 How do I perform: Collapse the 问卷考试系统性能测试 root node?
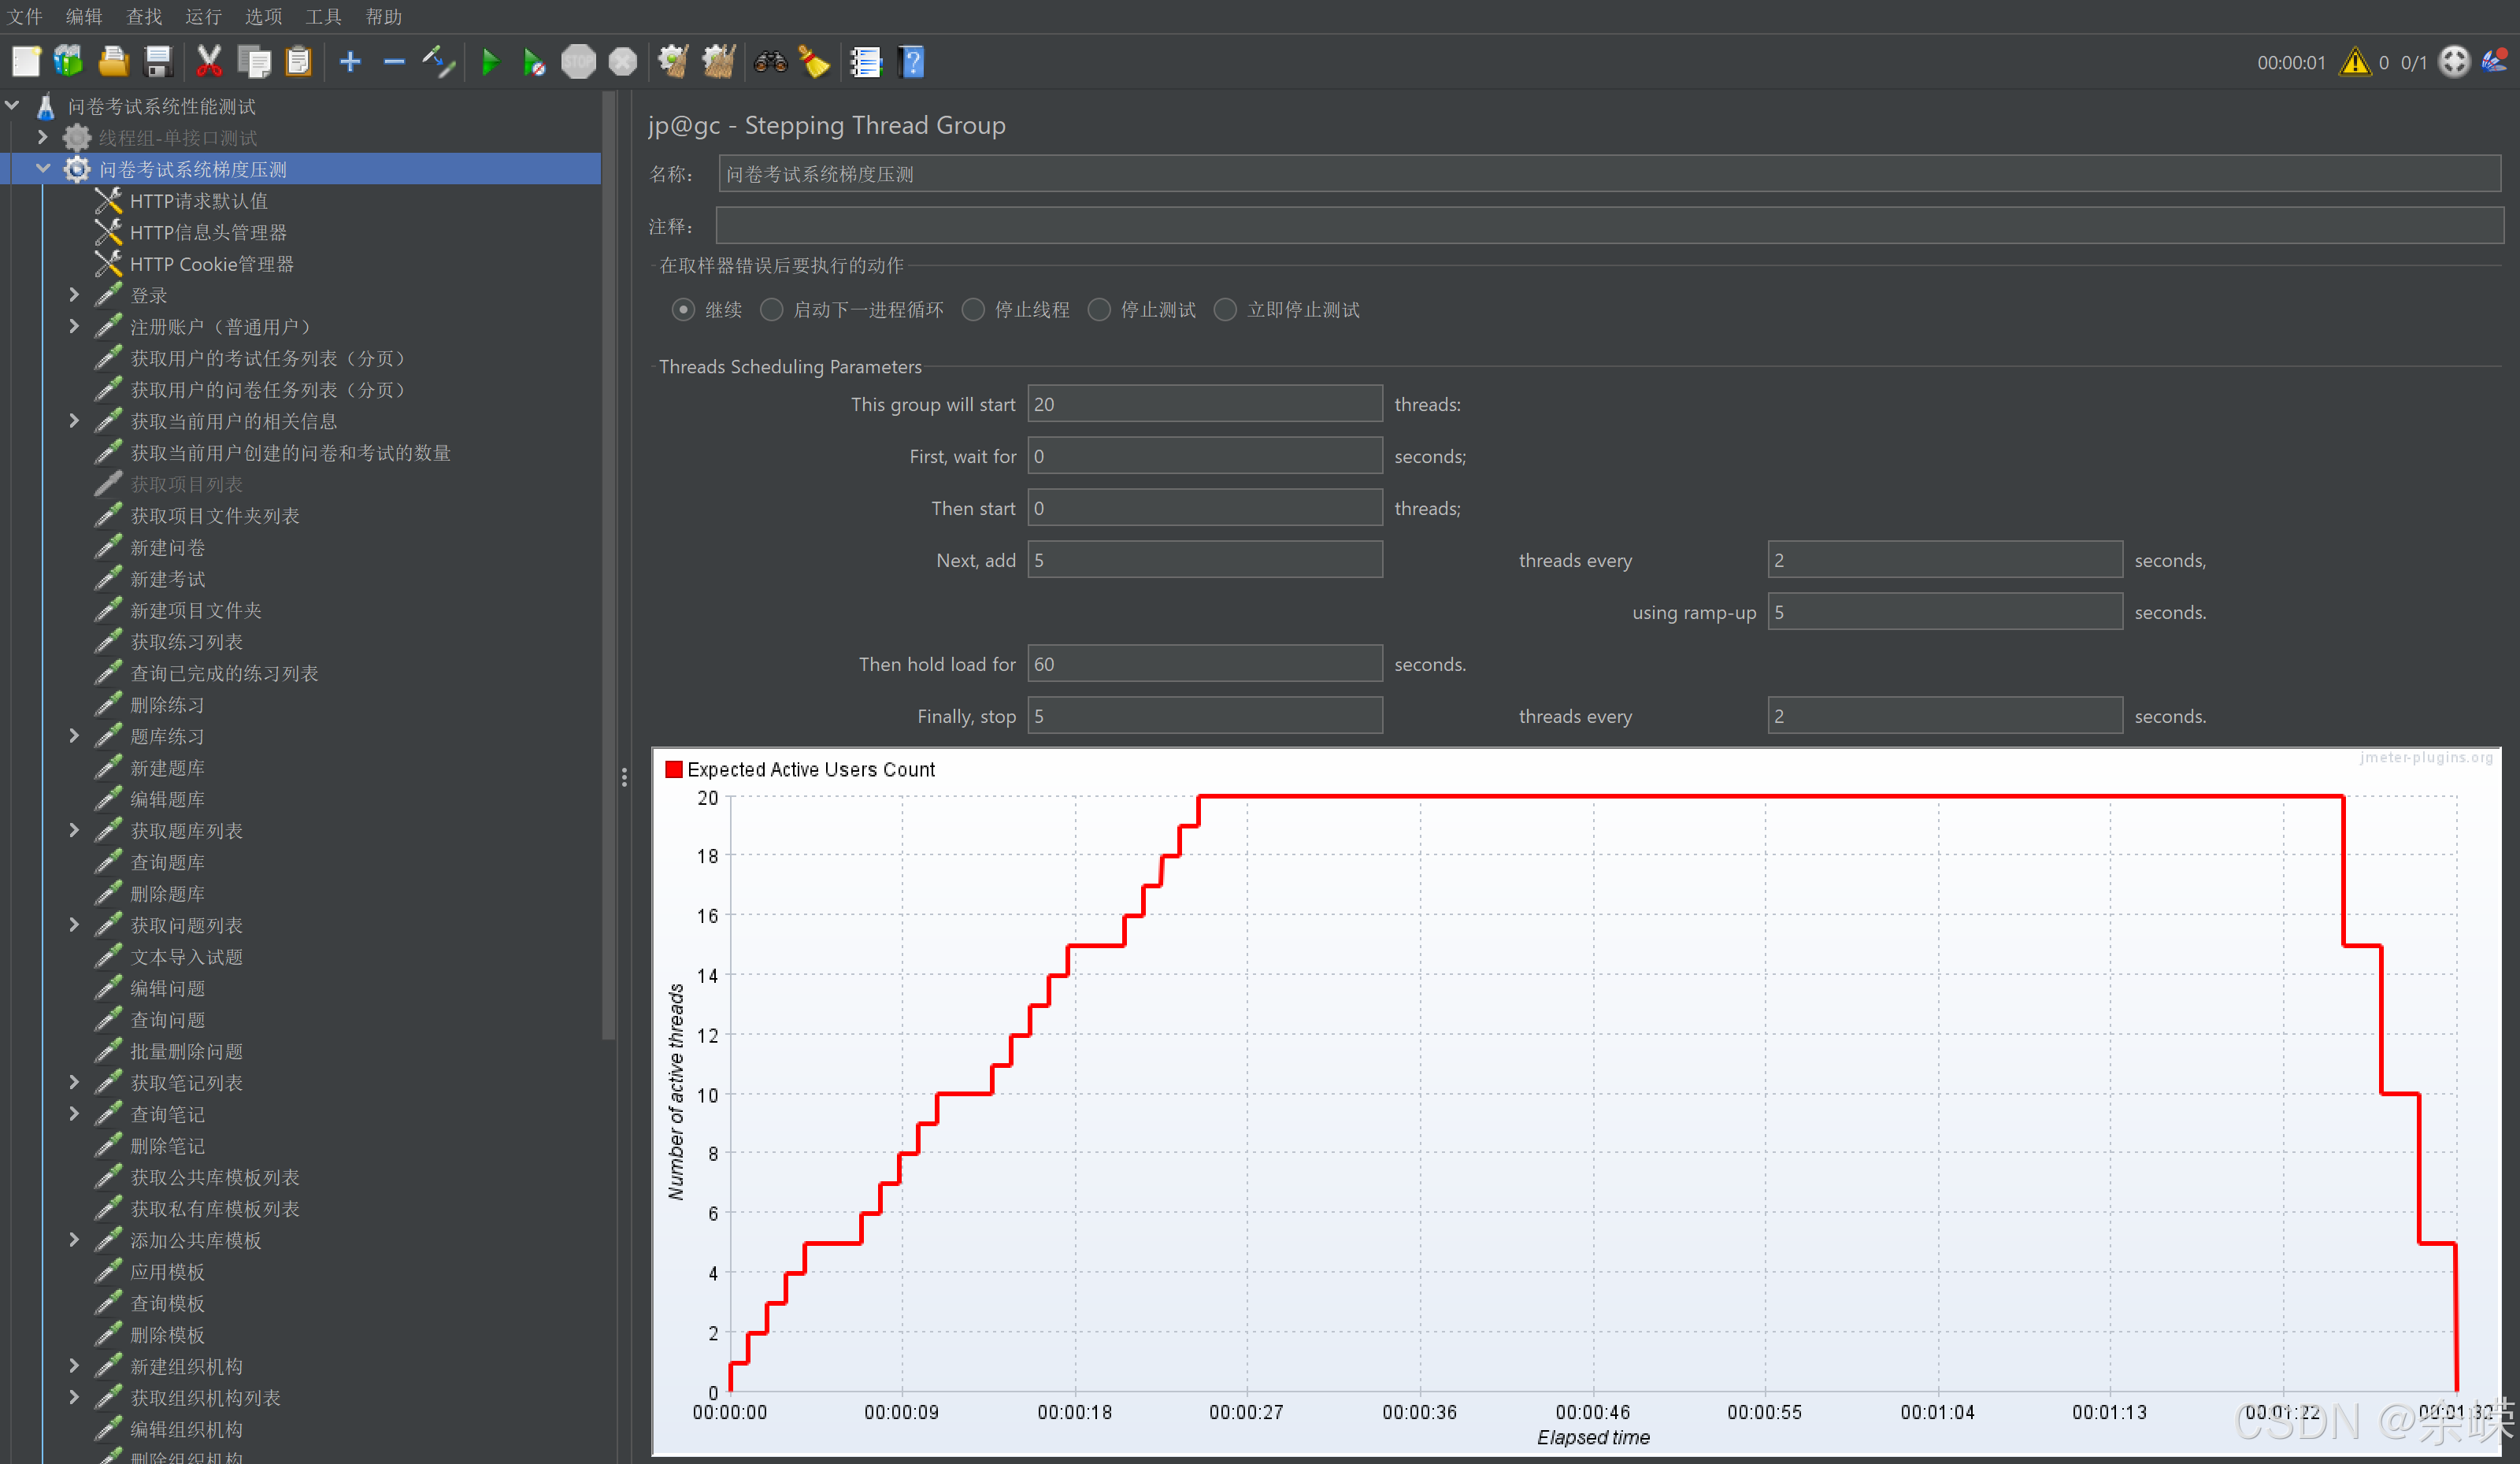pyautogui.click(x=13, y=104)
